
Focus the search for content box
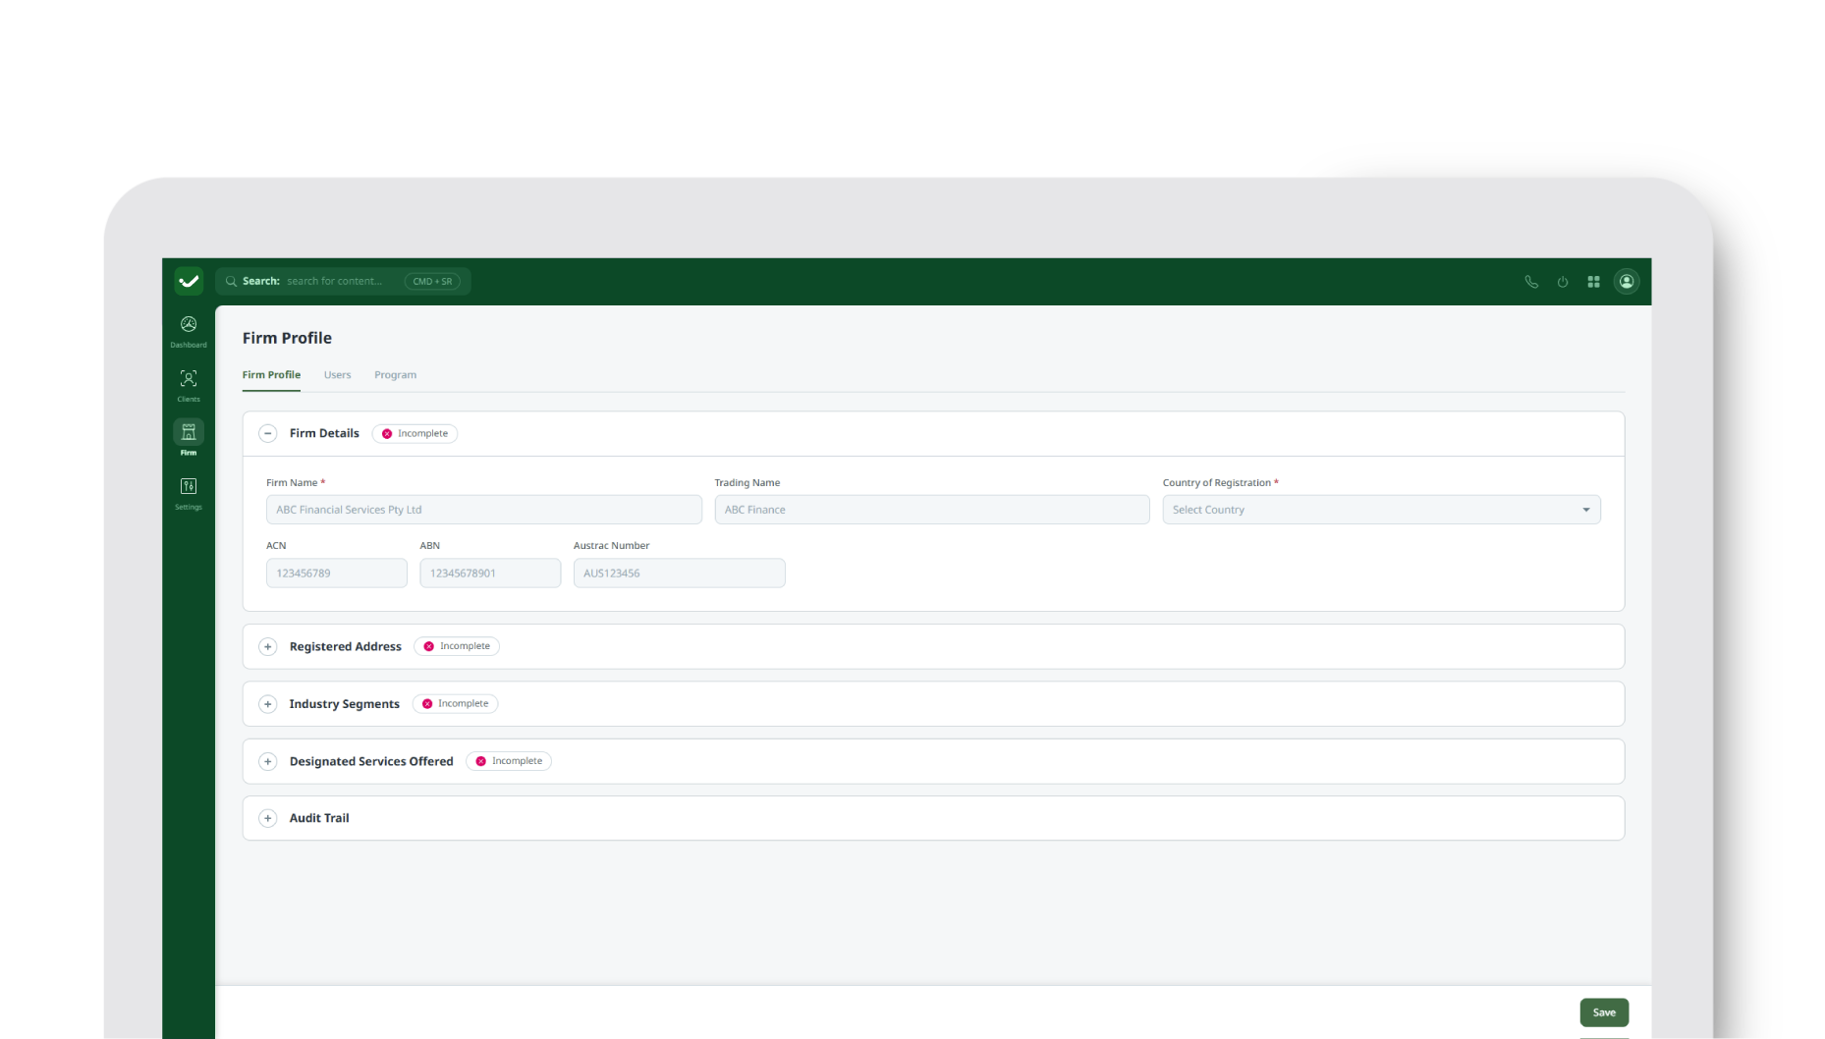[x=334, y=282]
